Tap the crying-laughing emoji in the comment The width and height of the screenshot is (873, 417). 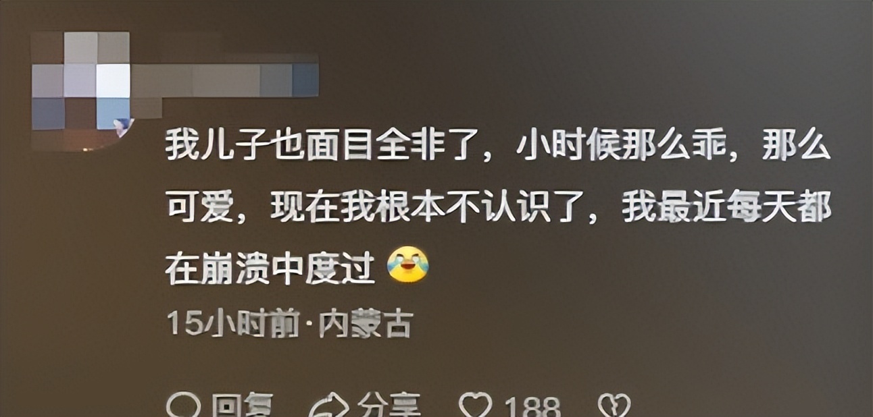tap(407, 265)
